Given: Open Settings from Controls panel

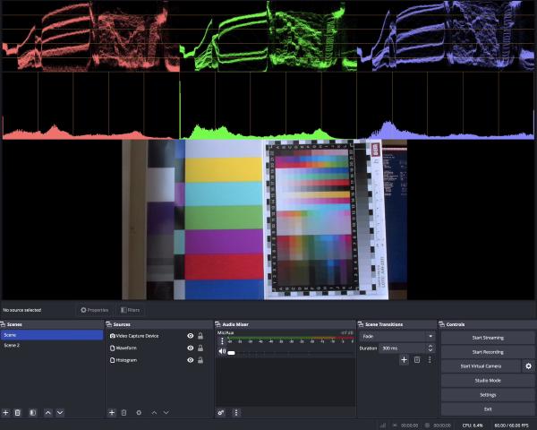Looking at the screenshot, I should [488, 395].
